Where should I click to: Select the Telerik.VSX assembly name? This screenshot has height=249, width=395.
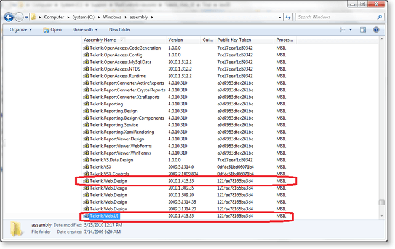pos(100,167)
